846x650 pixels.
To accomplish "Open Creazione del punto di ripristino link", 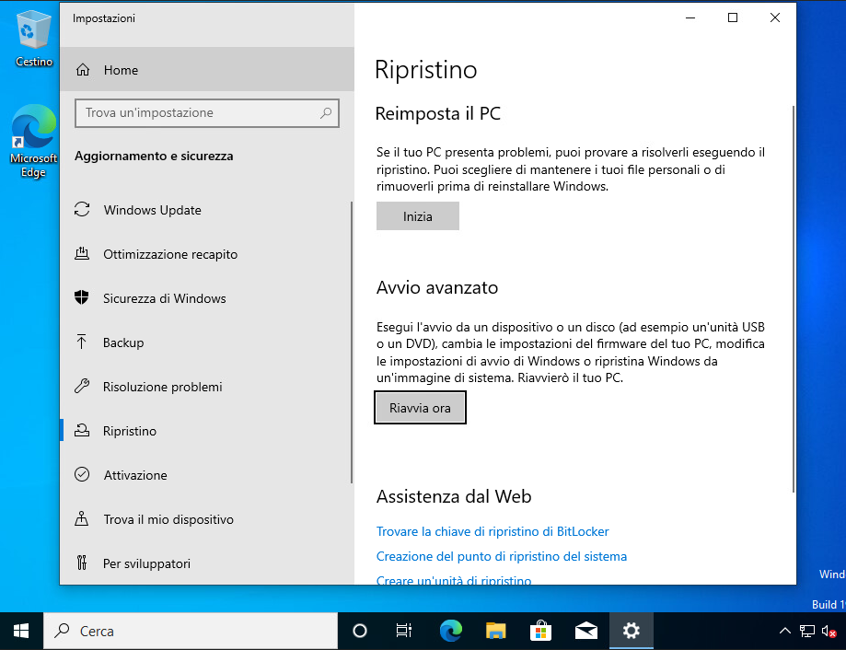I will (501, 556).
